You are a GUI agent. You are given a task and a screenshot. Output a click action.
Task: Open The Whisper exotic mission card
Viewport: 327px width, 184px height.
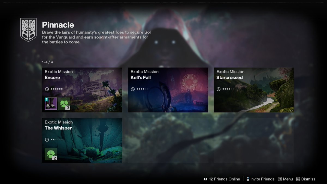point(82,140)
